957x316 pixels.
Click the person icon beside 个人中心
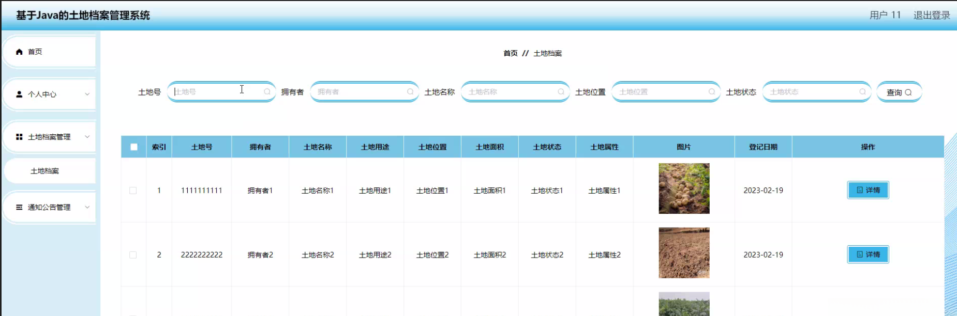(x=19, y=94)
